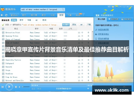Add Extraction Point with its plus icon
Screen dimensions: 134x97
[82, 32]
